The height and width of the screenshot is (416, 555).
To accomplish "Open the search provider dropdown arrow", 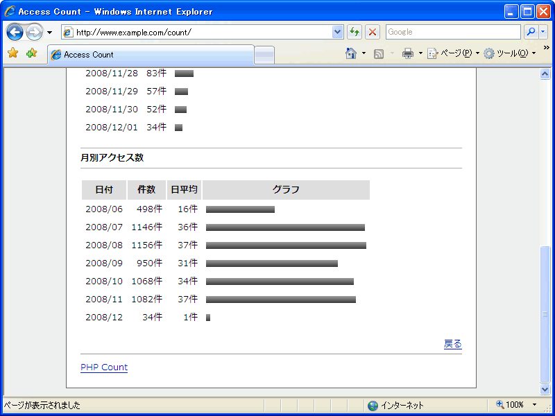I will [x=543, y=32].
